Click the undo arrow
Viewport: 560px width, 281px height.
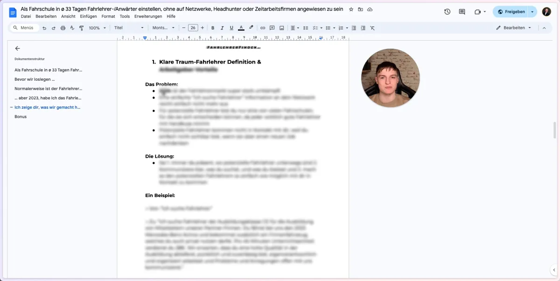[x=44, y=28]
